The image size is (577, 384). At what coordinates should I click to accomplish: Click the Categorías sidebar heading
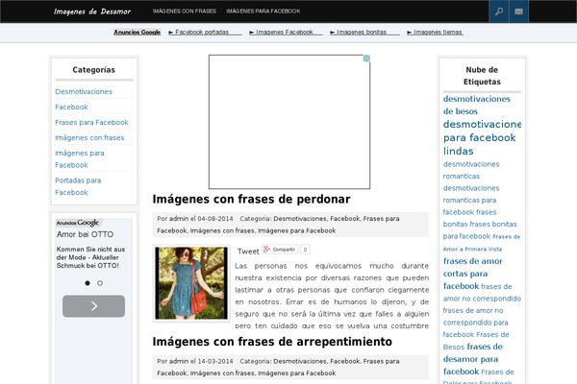(x=94, y=70)
